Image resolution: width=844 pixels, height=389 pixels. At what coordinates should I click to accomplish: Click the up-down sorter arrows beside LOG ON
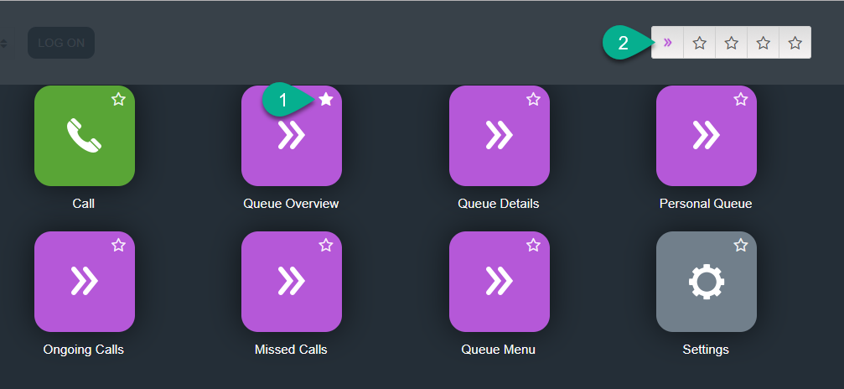3,43
